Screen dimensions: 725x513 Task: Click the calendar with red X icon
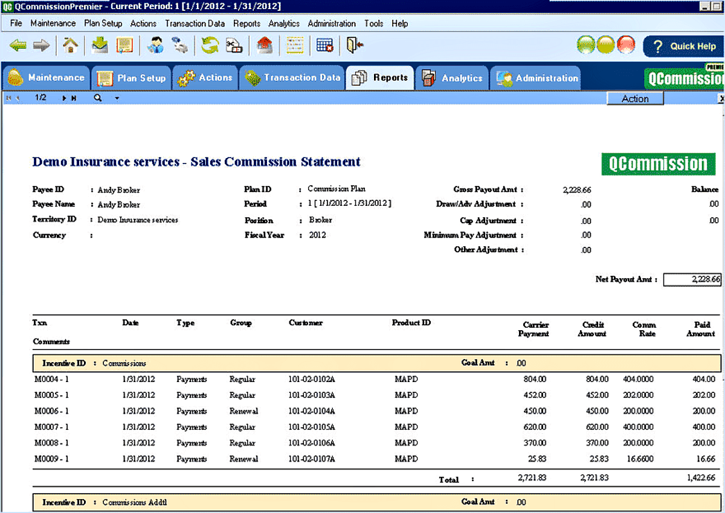325,45
